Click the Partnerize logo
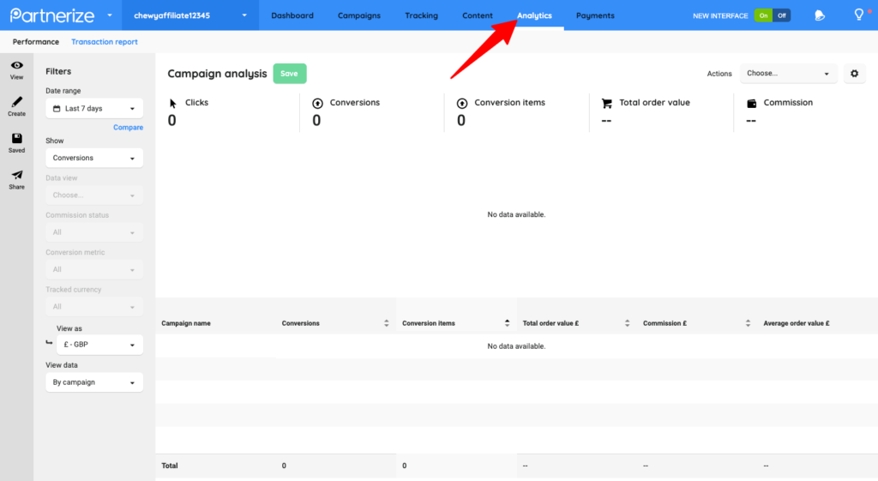Viewport: 878px width, 481px height. pyautogui.click(x=51, y=15)
